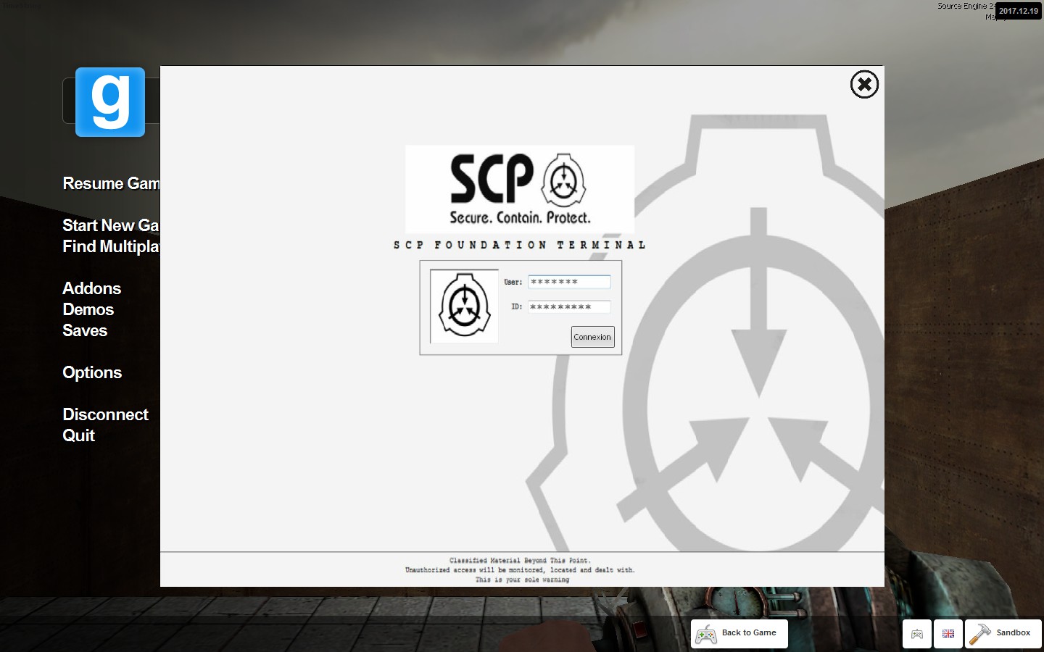Click the Connexion button
The width and height of the screenshot is (1044, 652).
[x=592, y=337]
